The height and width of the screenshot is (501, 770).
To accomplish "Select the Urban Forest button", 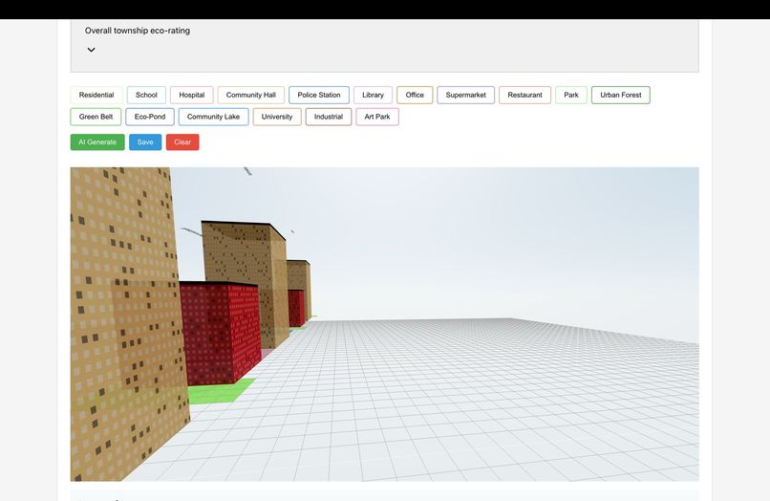I will tap(621, 95).
